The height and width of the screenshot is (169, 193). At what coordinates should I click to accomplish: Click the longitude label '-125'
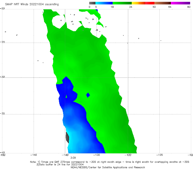pyautogui.click(x=160, y=155)
